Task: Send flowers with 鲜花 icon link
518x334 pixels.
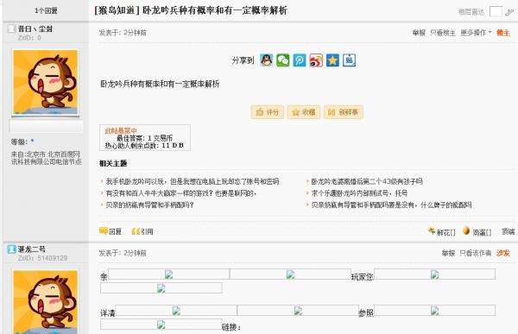Action: tap(442, 232)
